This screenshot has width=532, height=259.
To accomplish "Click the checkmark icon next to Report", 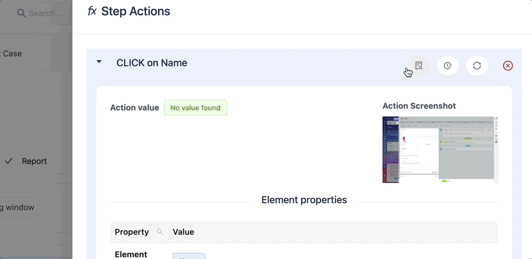I will (x=9, y=161).
